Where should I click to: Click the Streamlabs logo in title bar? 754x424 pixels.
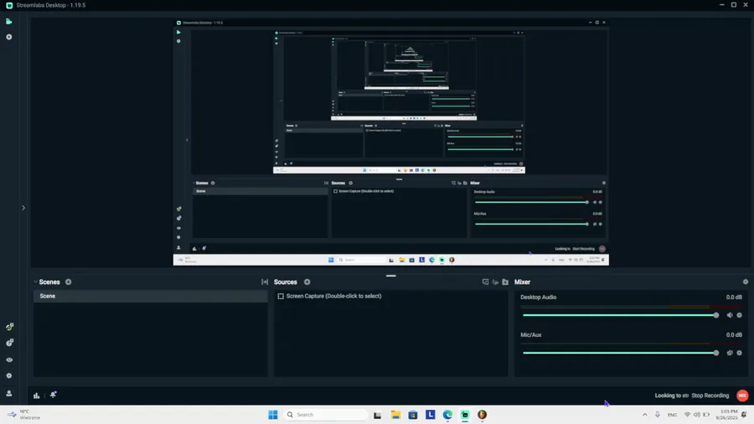(x=9, y=5)
